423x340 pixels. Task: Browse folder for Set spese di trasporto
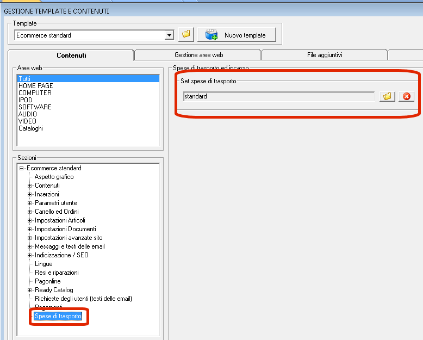(387, 96)
